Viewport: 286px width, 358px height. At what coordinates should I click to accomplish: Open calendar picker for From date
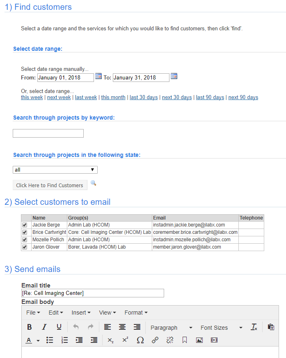98,76
